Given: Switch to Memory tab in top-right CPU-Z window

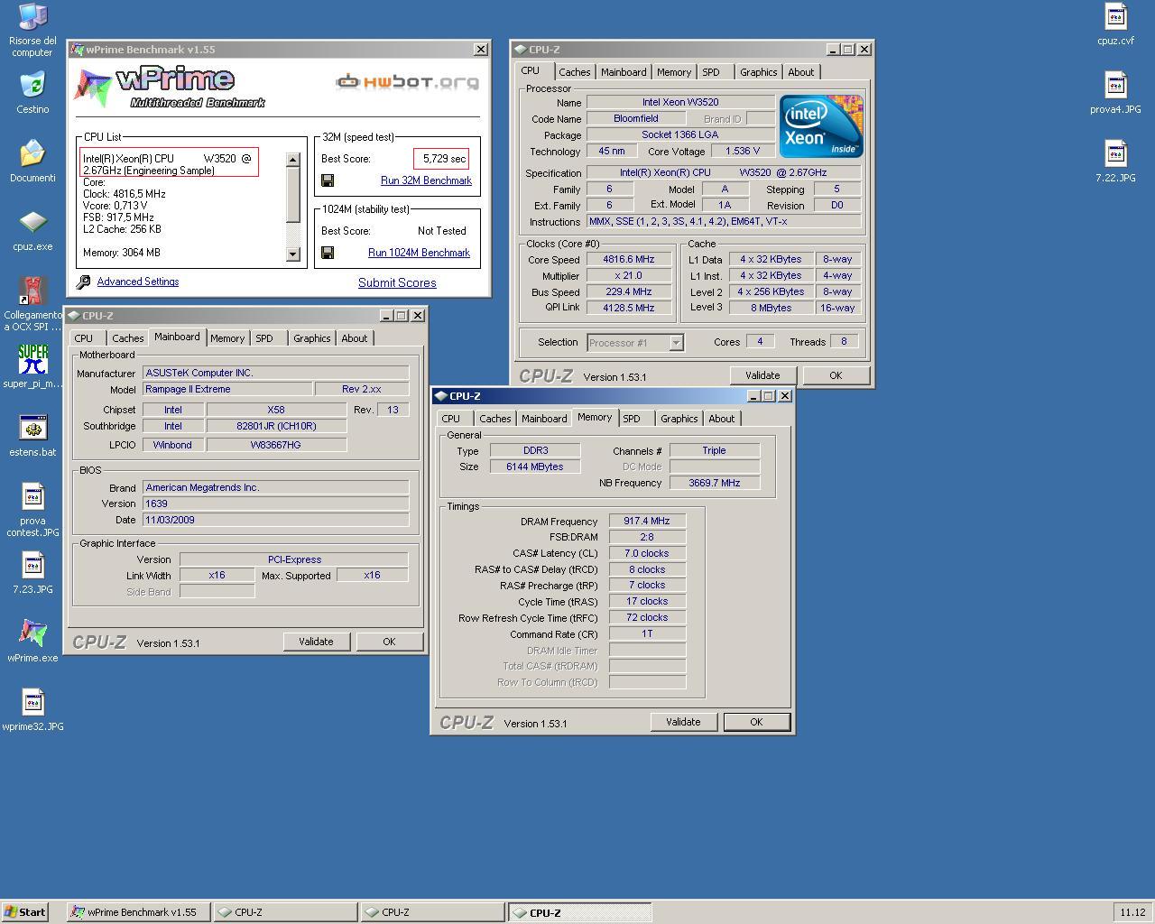Looking at the screenshot, I should [674, 72].
